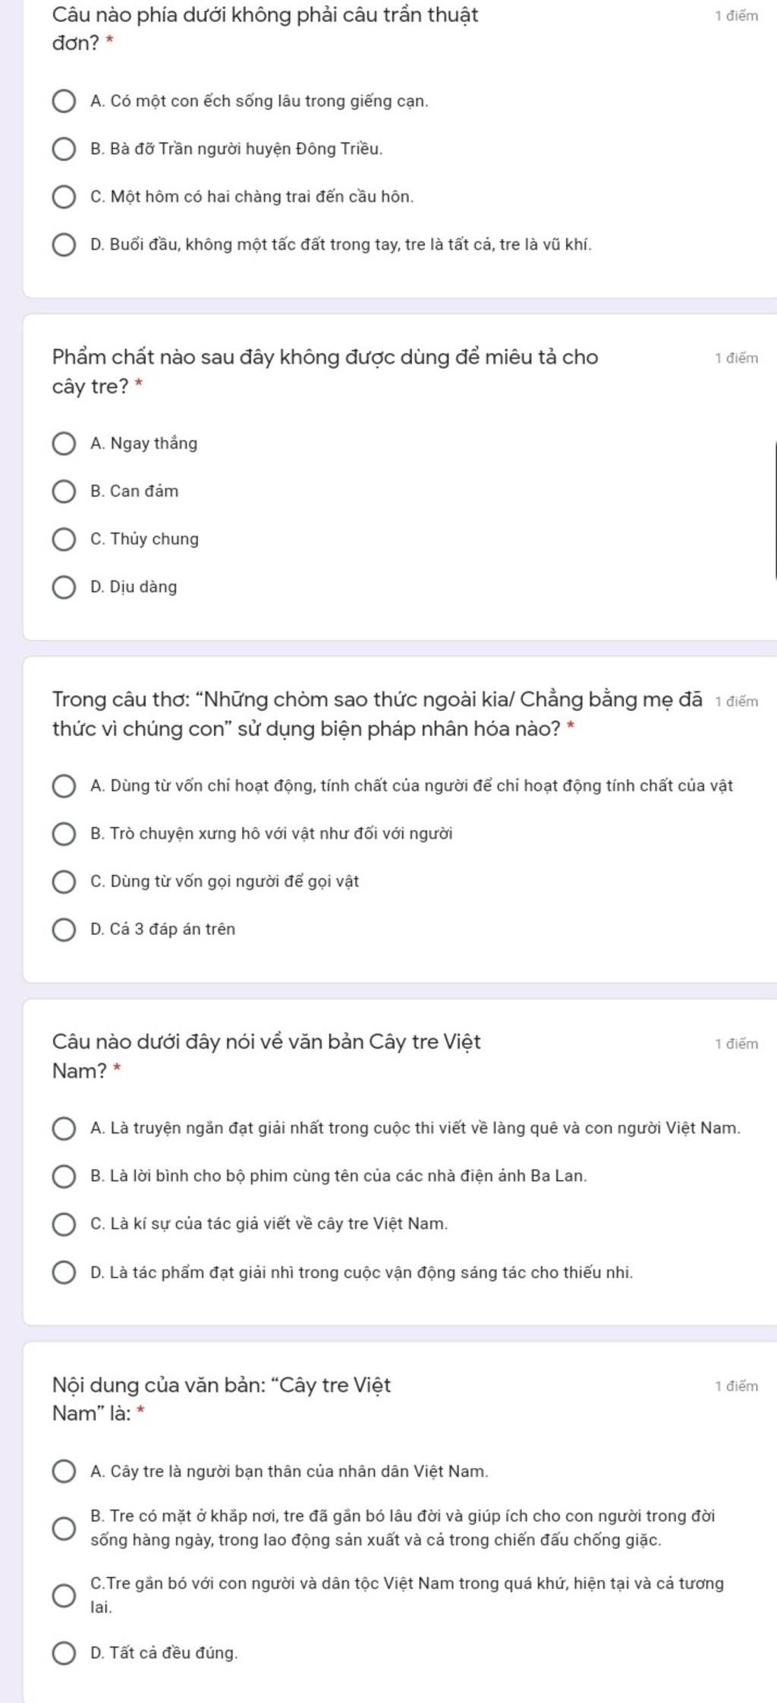This screenshot has width=777, height=1703.
Task: Pick the C. Thủy chung answer
Action: tap(64, 539)
